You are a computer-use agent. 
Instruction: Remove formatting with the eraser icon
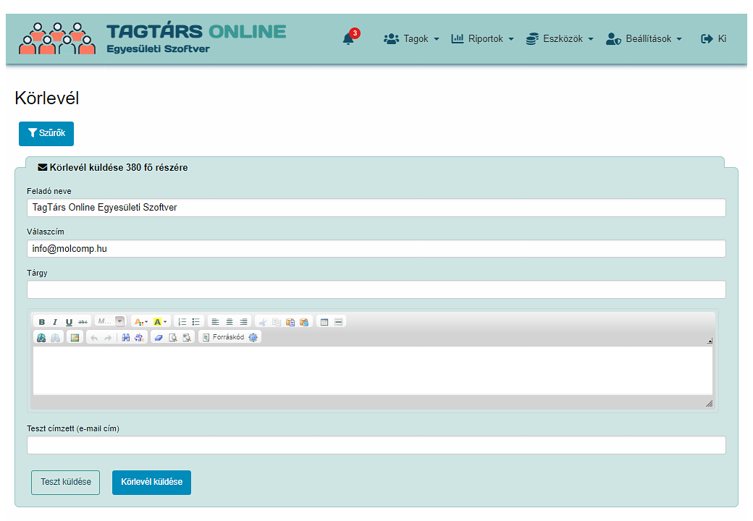click(159, 338)
